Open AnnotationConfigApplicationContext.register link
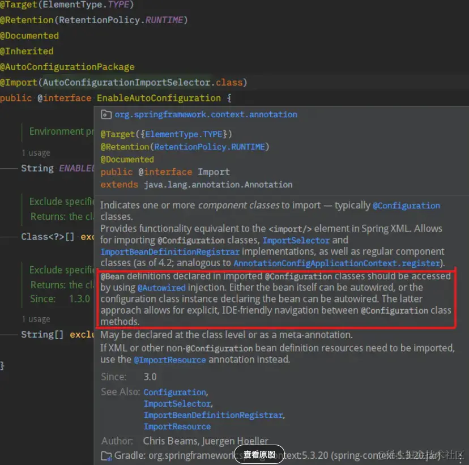The width and height of the screenshot is (469, 465). click(x=337, y=263)
